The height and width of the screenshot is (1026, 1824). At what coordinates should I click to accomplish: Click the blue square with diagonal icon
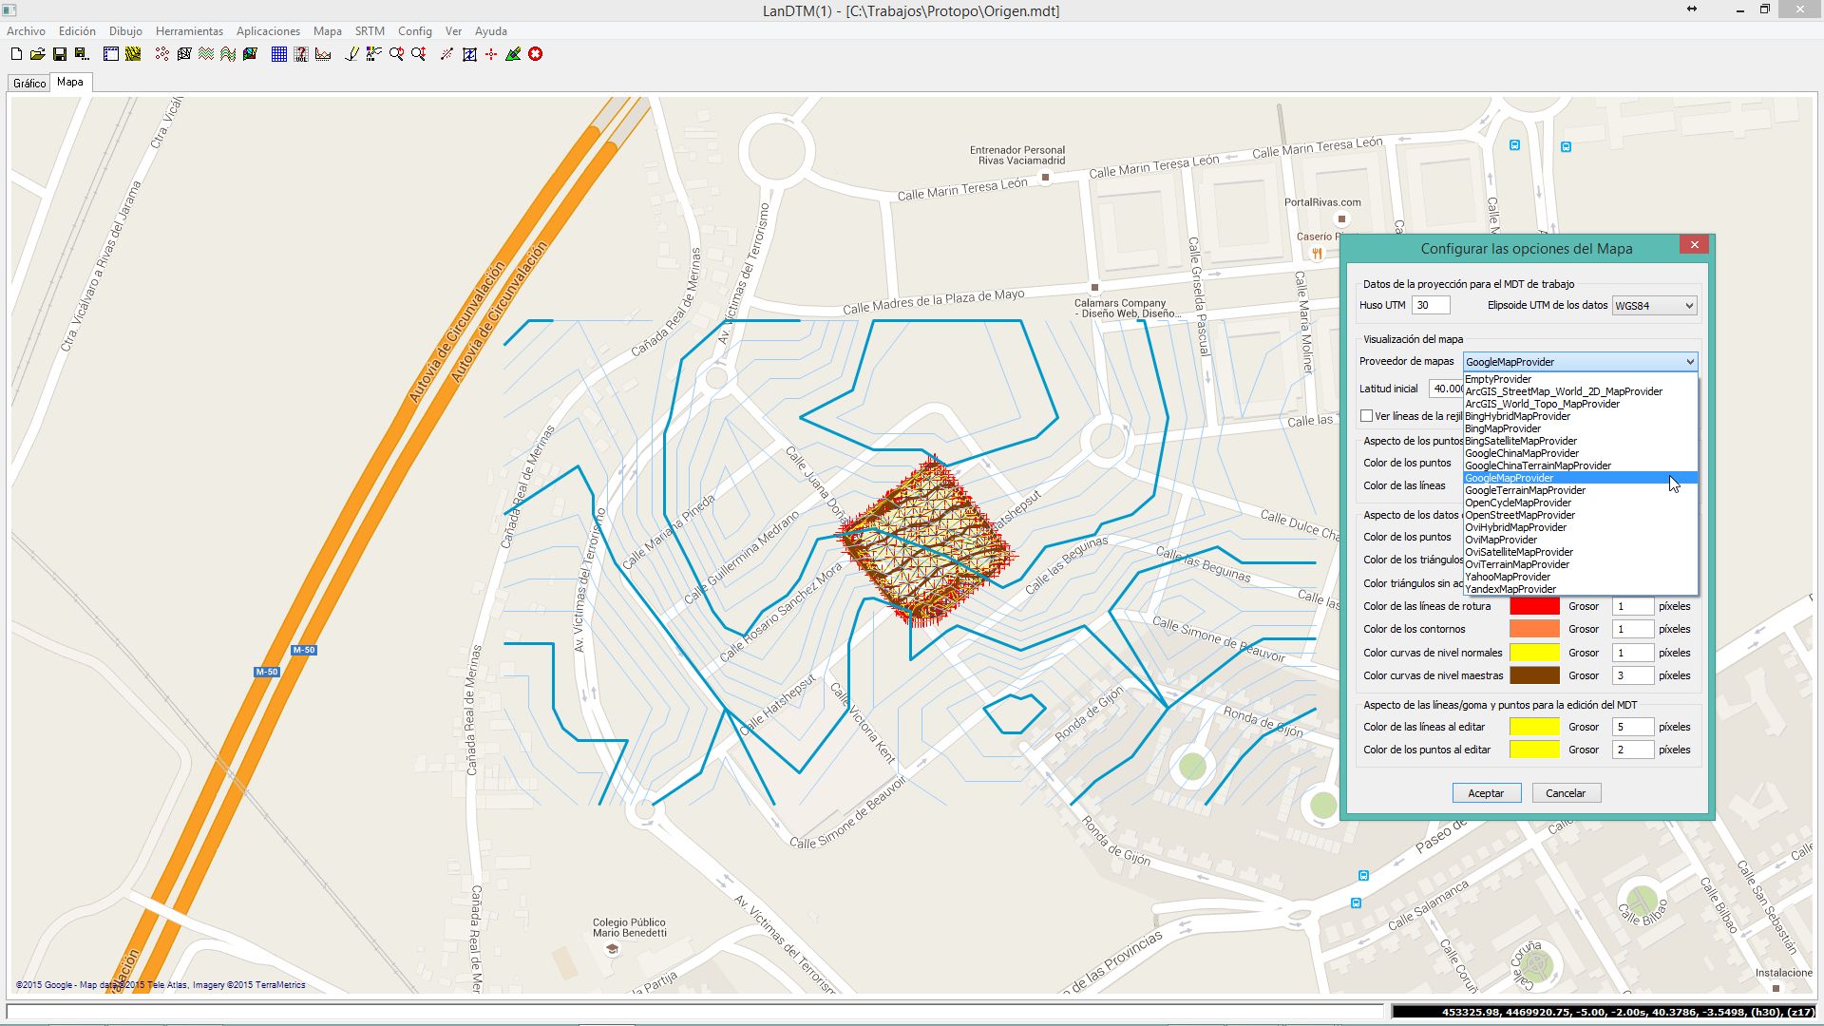[469, 54]
